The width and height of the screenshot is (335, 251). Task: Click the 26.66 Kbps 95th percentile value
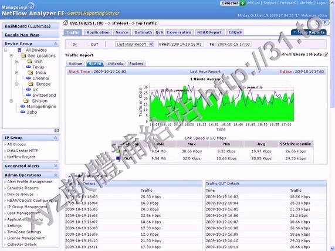296,151
